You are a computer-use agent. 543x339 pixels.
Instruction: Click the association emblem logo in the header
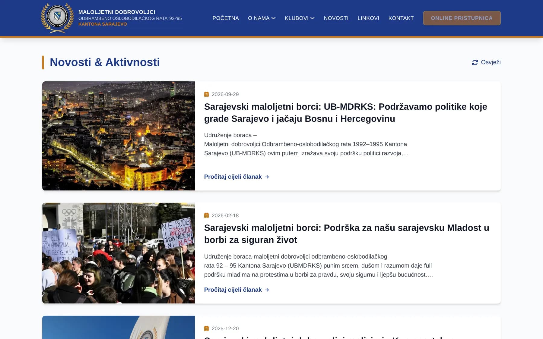[x=57, y=18]
